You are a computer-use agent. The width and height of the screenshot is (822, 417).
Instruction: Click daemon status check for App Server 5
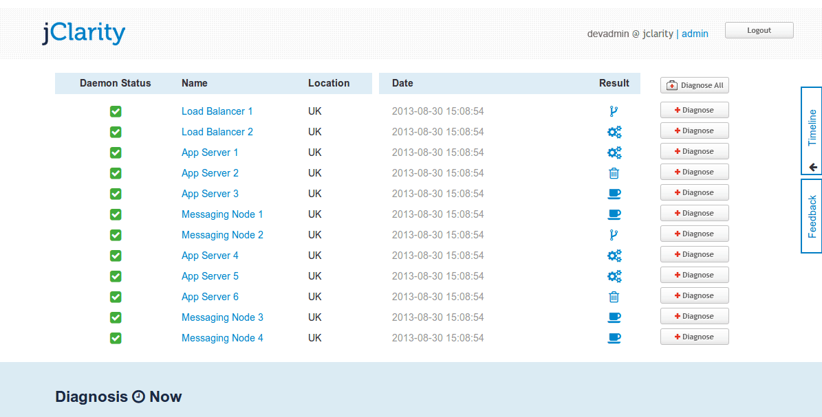(x=116, y=276)
